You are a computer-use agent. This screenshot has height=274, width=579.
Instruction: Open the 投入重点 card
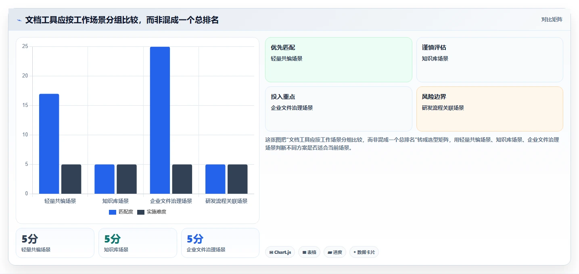339,109
